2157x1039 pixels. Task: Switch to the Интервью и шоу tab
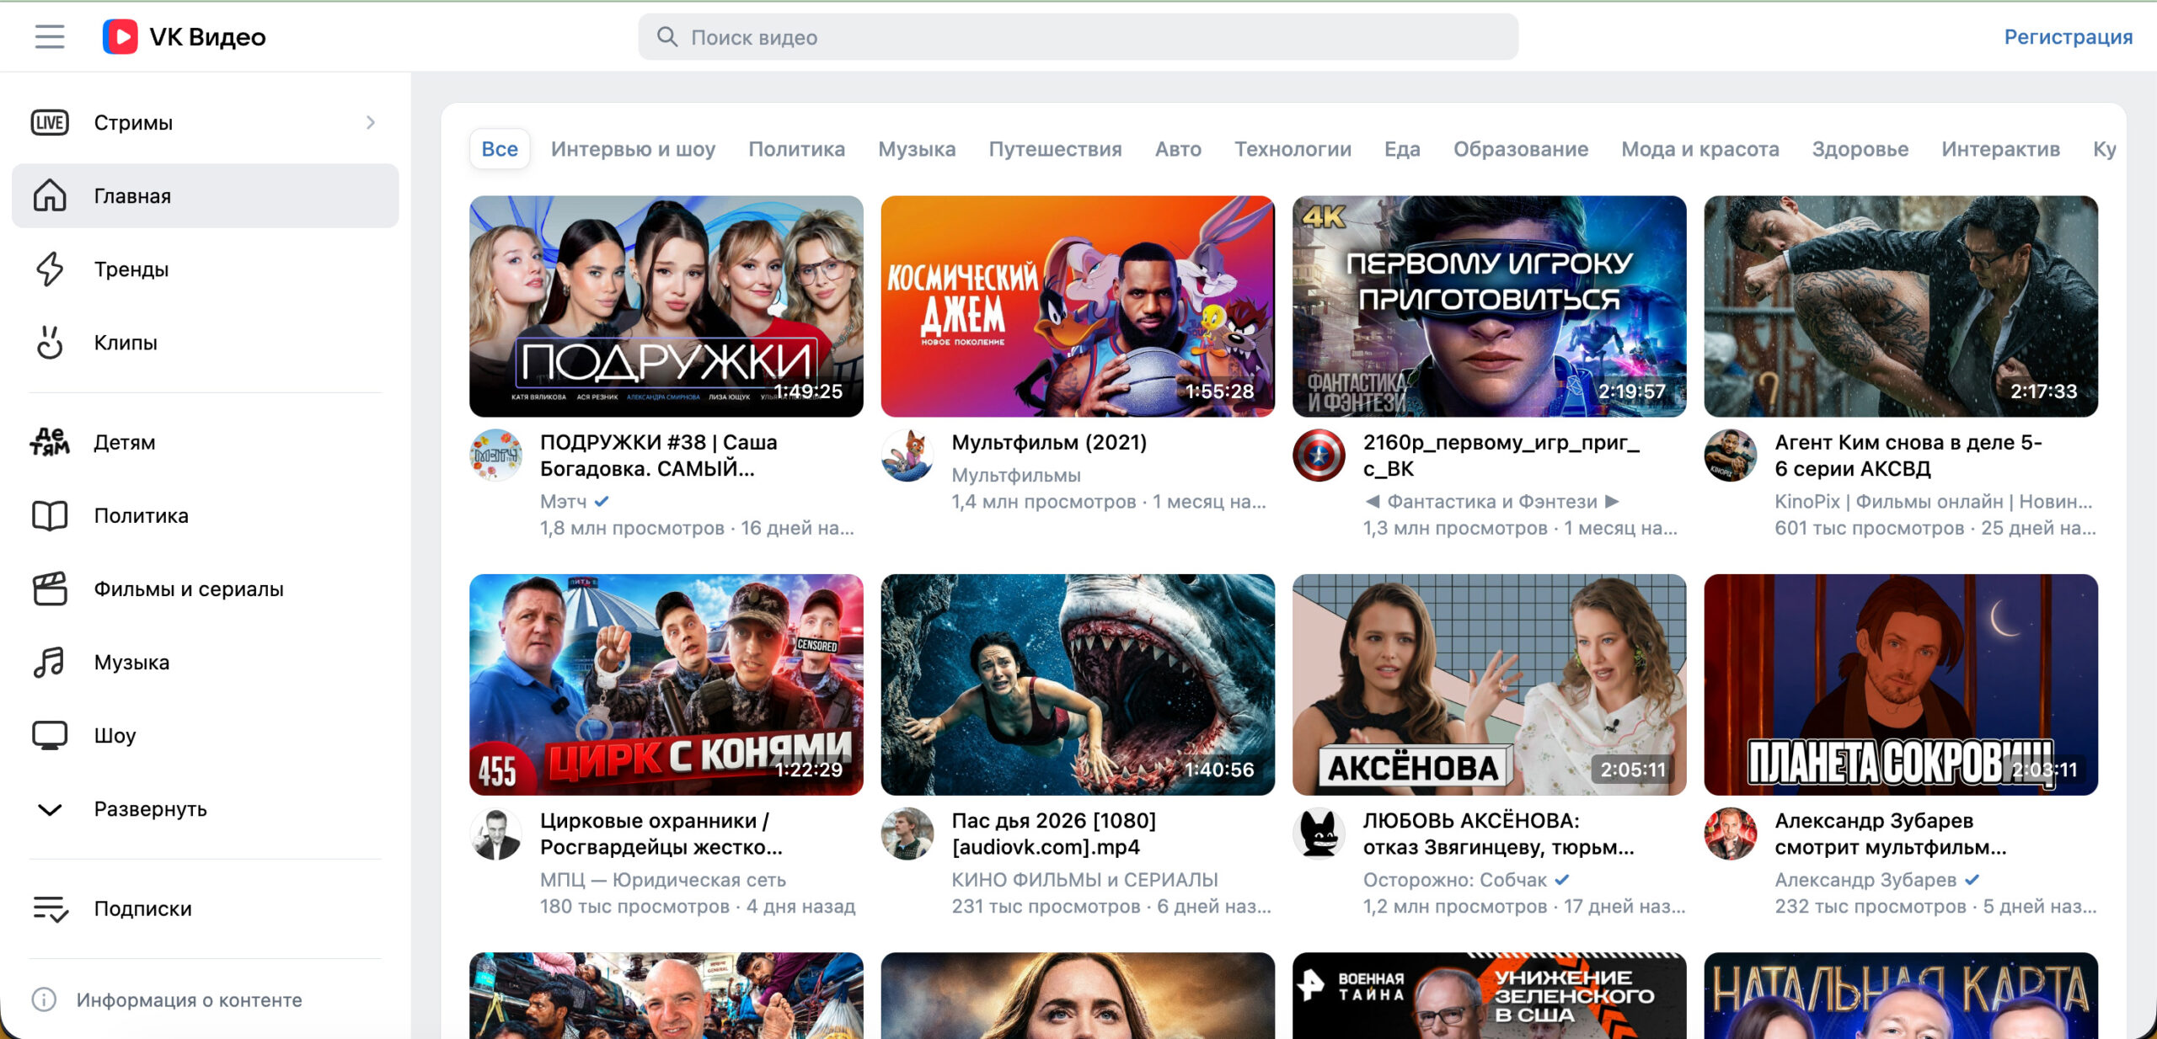(634, 149)
